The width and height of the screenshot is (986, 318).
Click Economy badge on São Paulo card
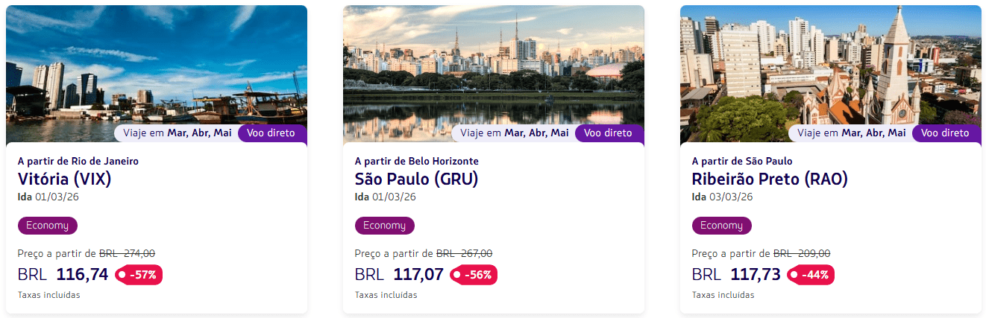pos(385,226)
